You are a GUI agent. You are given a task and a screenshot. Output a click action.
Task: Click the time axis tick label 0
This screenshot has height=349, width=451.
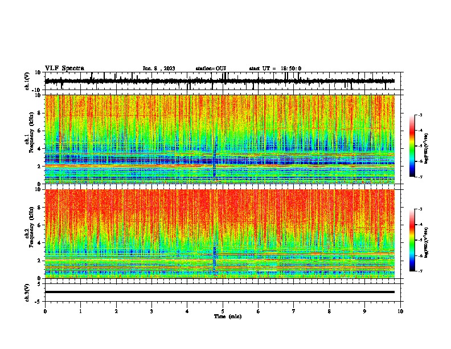45,311
